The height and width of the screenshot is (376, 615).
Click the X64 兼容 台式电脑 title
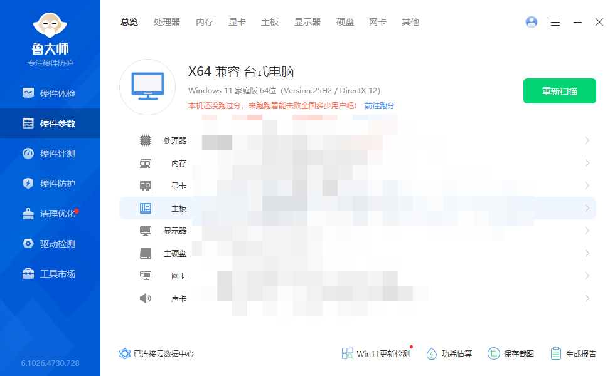[241, 71]
